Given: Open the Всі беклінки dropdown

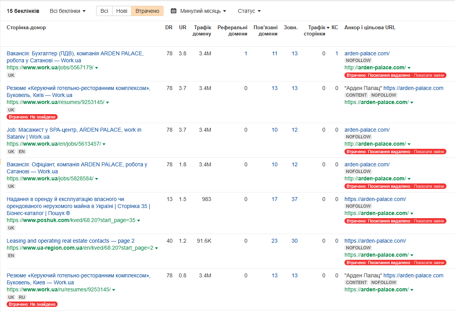Looking at the screenshot, I should pos(67,11).
